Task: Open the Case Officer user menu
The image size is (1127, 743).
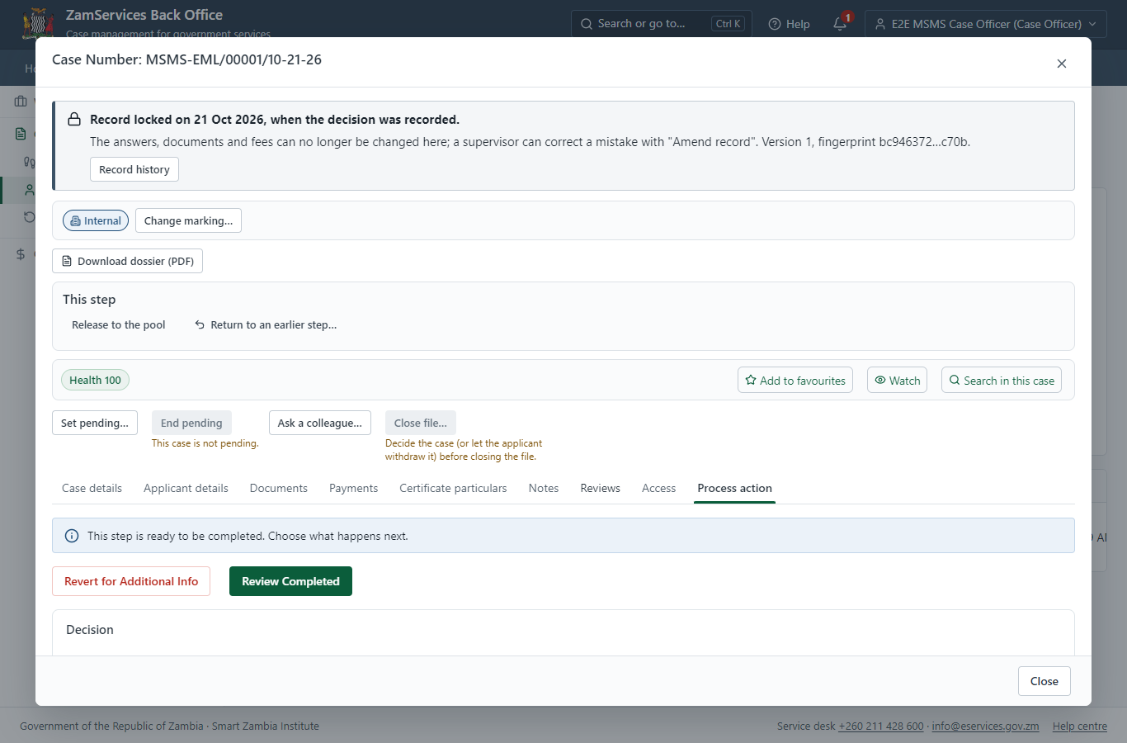Action: click(x=986, y=24)
